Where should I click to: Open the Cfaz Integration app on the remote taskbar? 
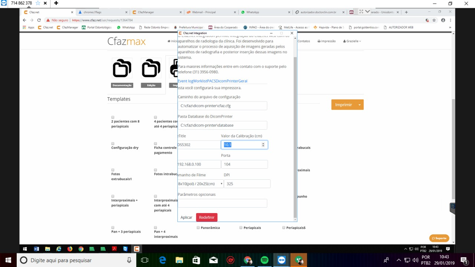[137, 249]
